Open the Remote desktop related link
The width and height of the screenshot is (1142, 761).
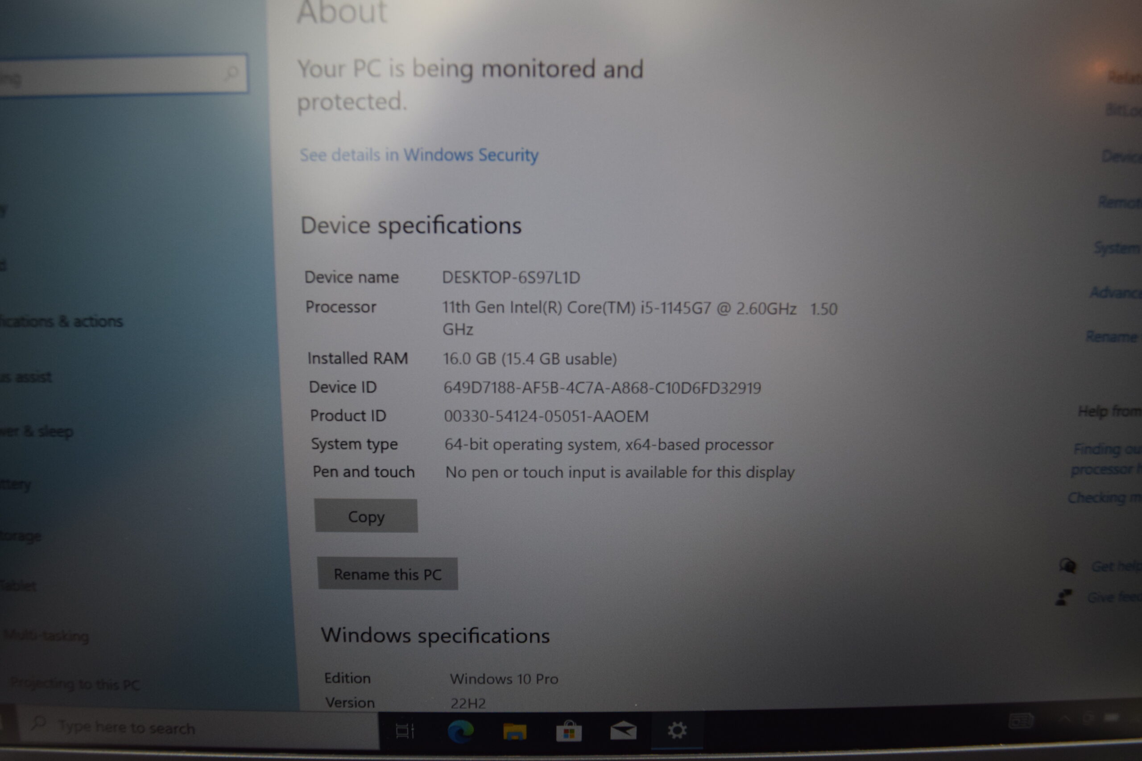coord(1120,202)
